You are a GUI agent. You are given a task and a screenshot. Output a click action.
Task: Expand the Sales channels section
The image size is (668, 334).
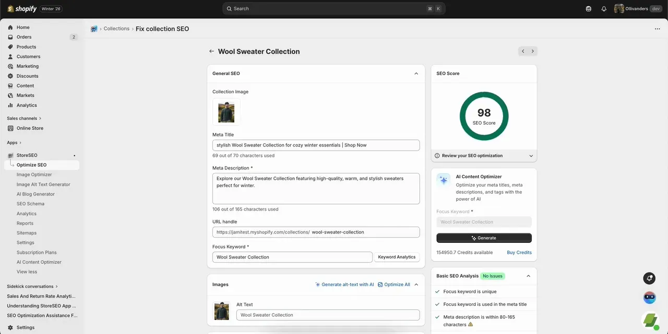[24, 118]
